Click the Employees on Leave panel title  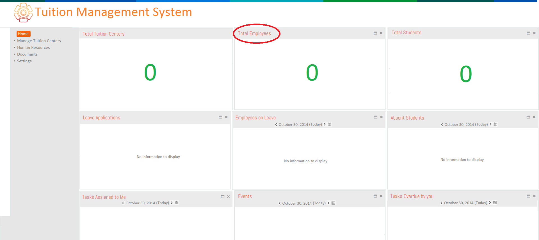[255, 118]
